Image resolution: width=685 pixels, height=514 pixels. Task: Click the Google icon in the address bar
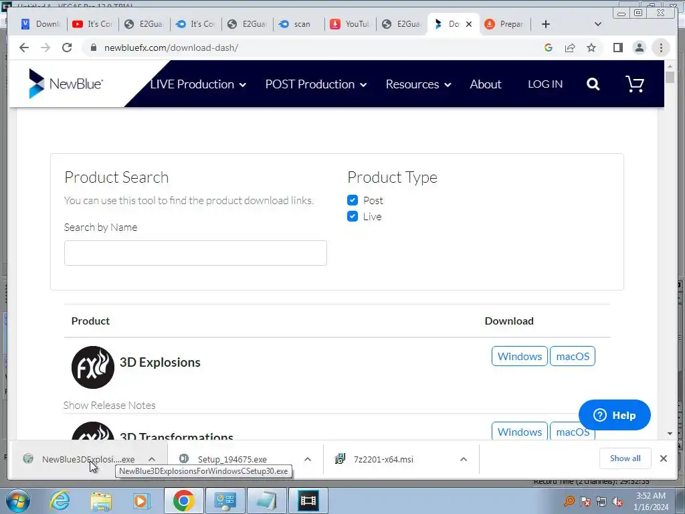(x=549, y=48)
